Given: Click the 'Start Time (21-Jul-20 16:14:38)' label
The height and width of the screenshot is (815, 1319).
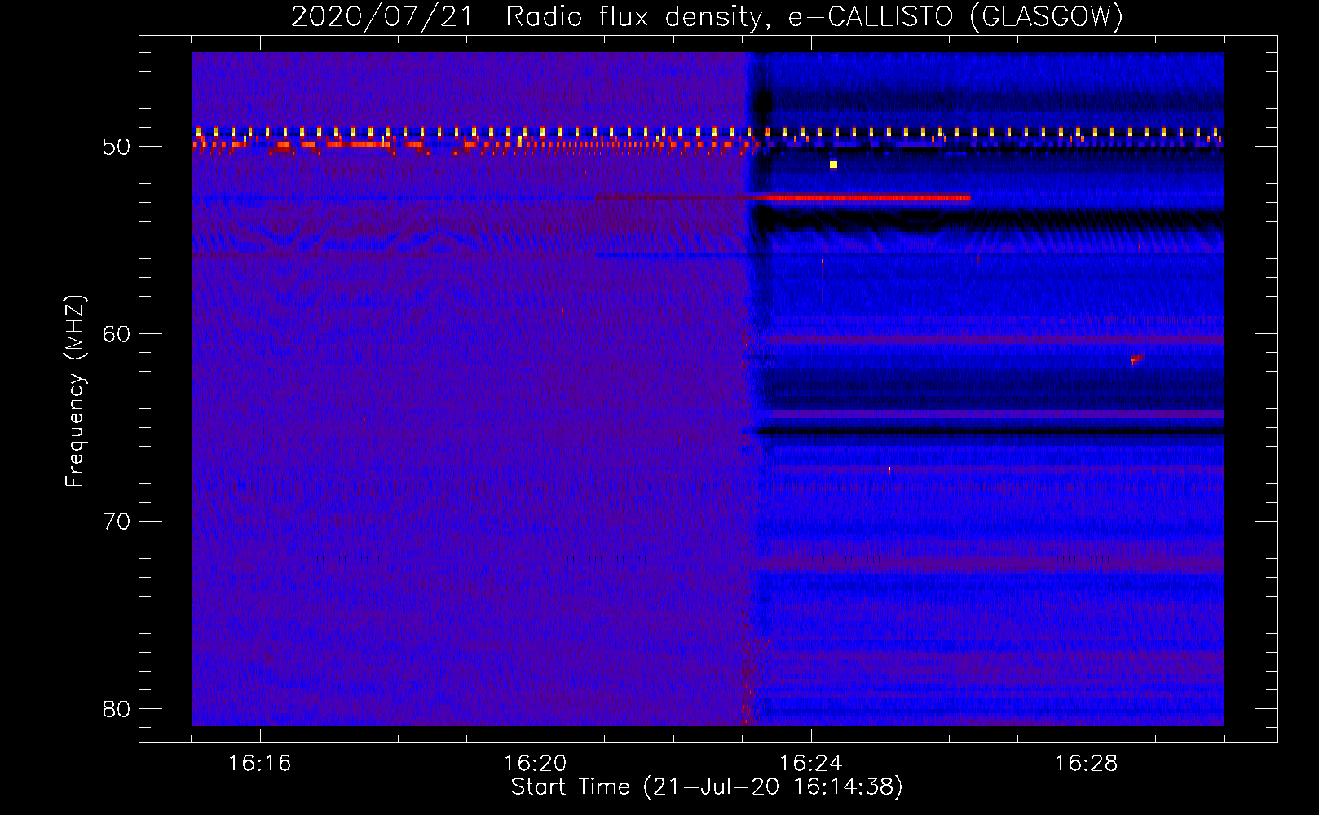Looking at the screenshot, I should 707,787.
